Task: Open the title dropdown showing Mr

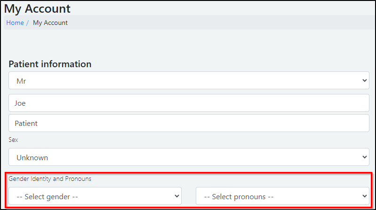Action: pos(188,81)
